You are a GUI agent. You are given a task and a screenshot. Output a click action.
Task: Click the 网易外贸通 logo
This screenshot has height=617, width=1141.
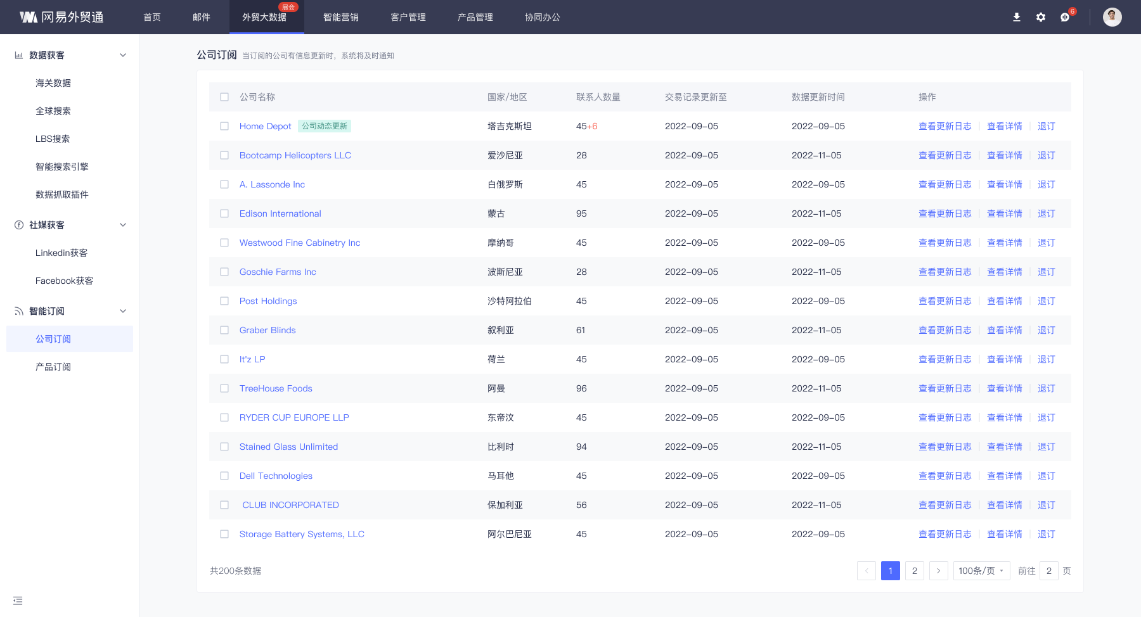tap(61, 17)
